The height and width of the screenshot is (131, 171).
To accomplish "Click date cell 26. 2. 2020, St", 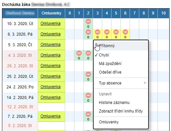I will click(20, 66).
